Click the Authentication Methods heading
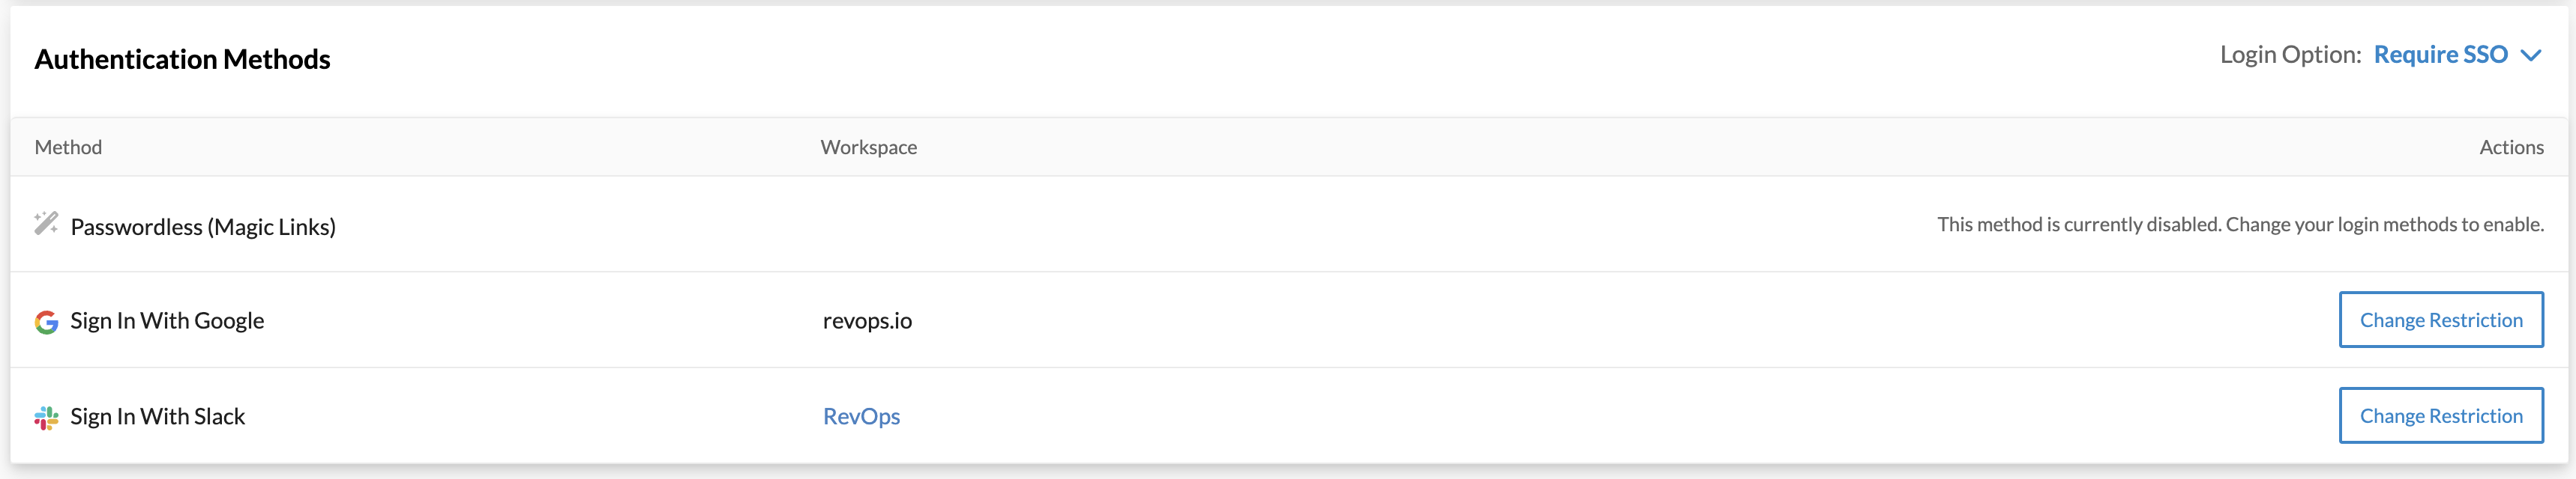Image resolution: width=2576 pixels, height=479 pixels. pos(182,60)
